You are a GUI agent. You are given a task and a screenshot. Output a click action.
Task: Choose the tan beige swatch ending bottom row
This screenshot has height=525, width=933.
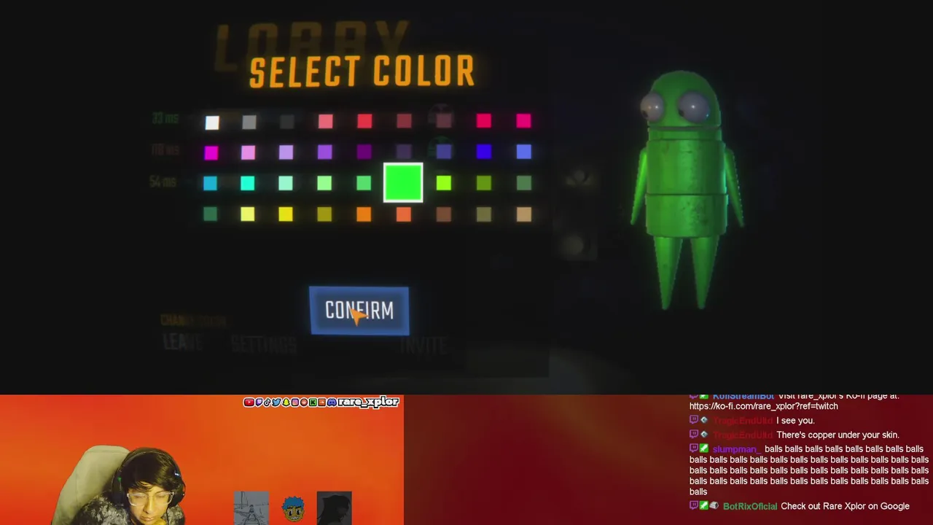coord(523,214)
